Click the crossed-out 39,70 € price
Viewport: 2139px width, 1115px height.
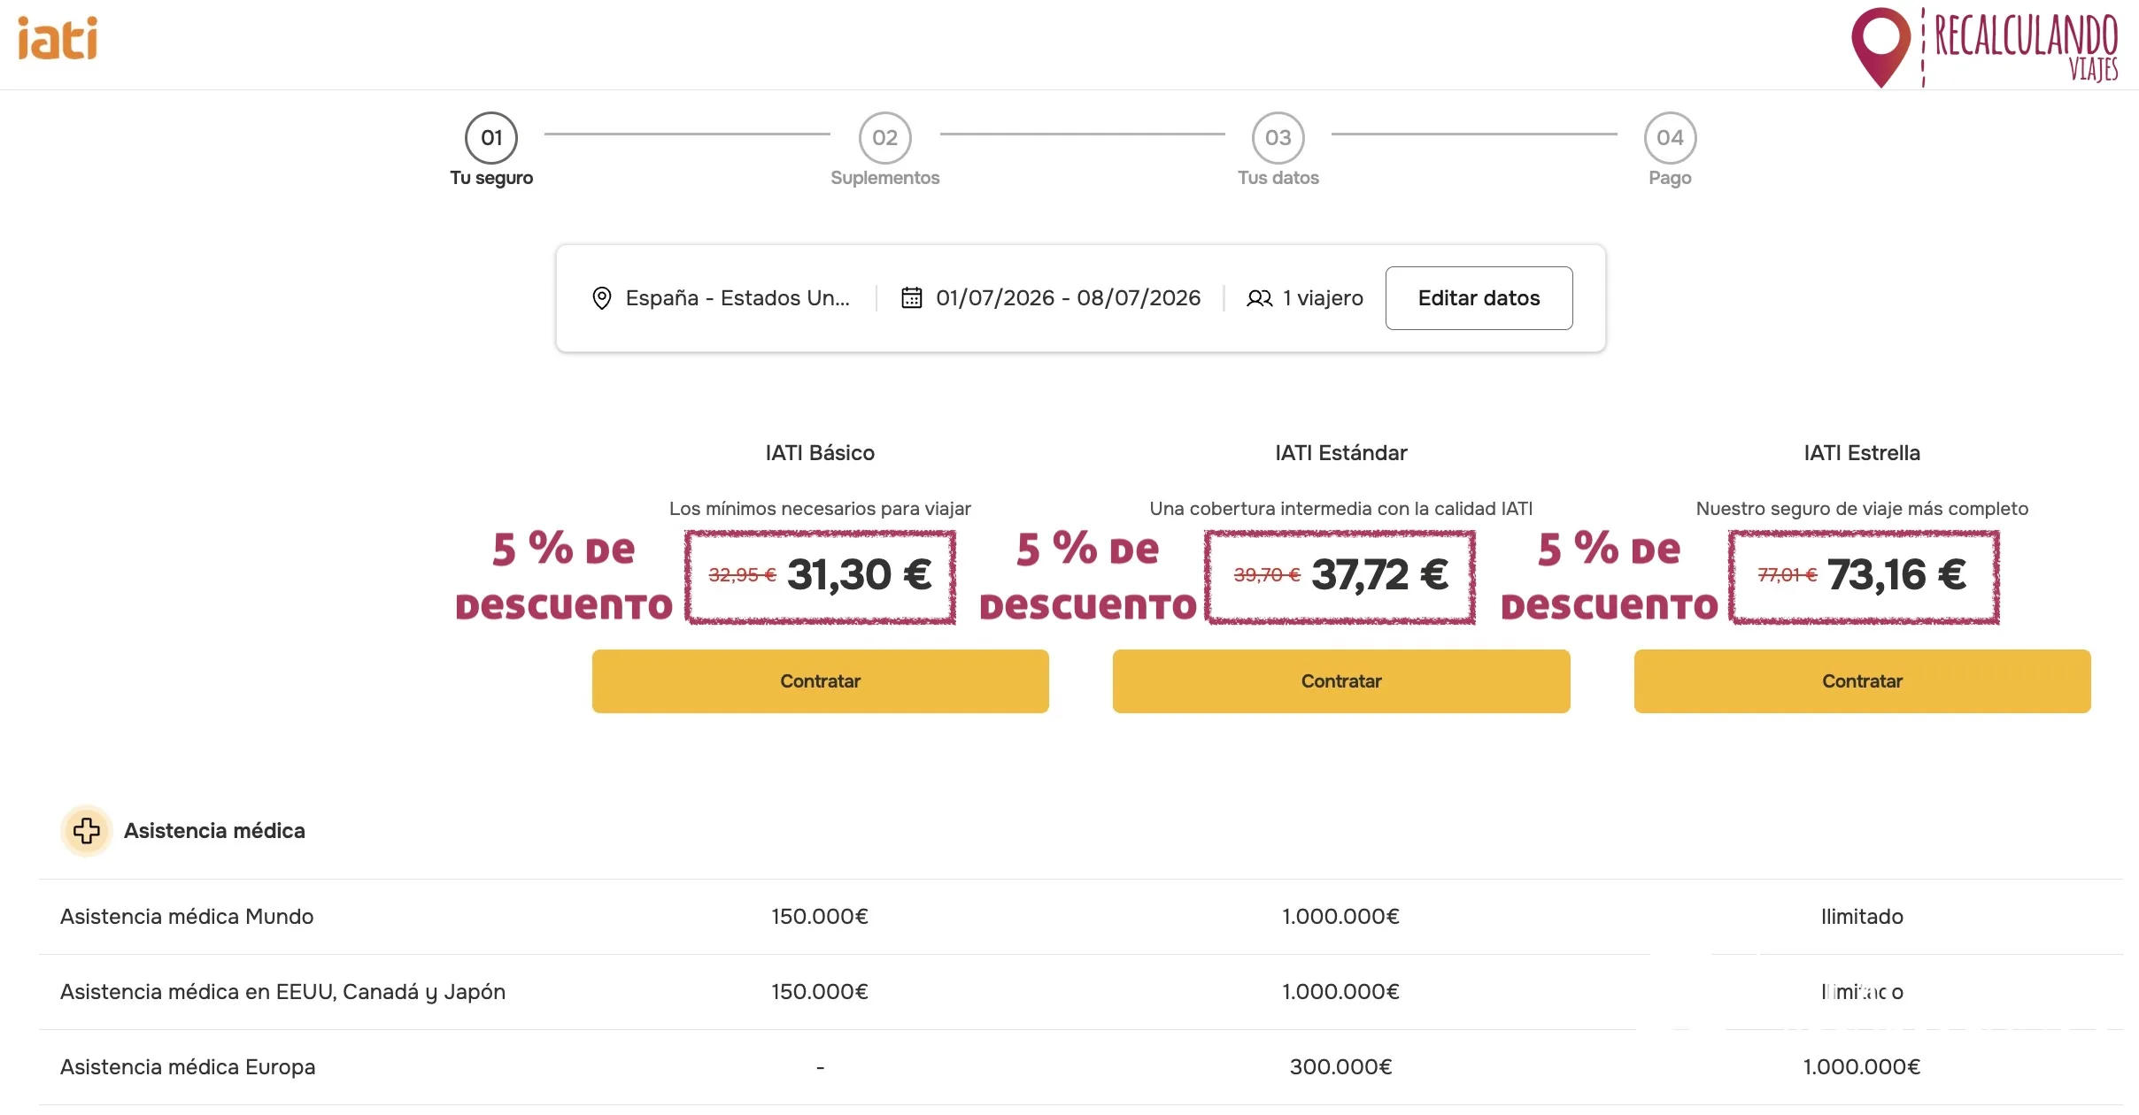[1267, 575]
